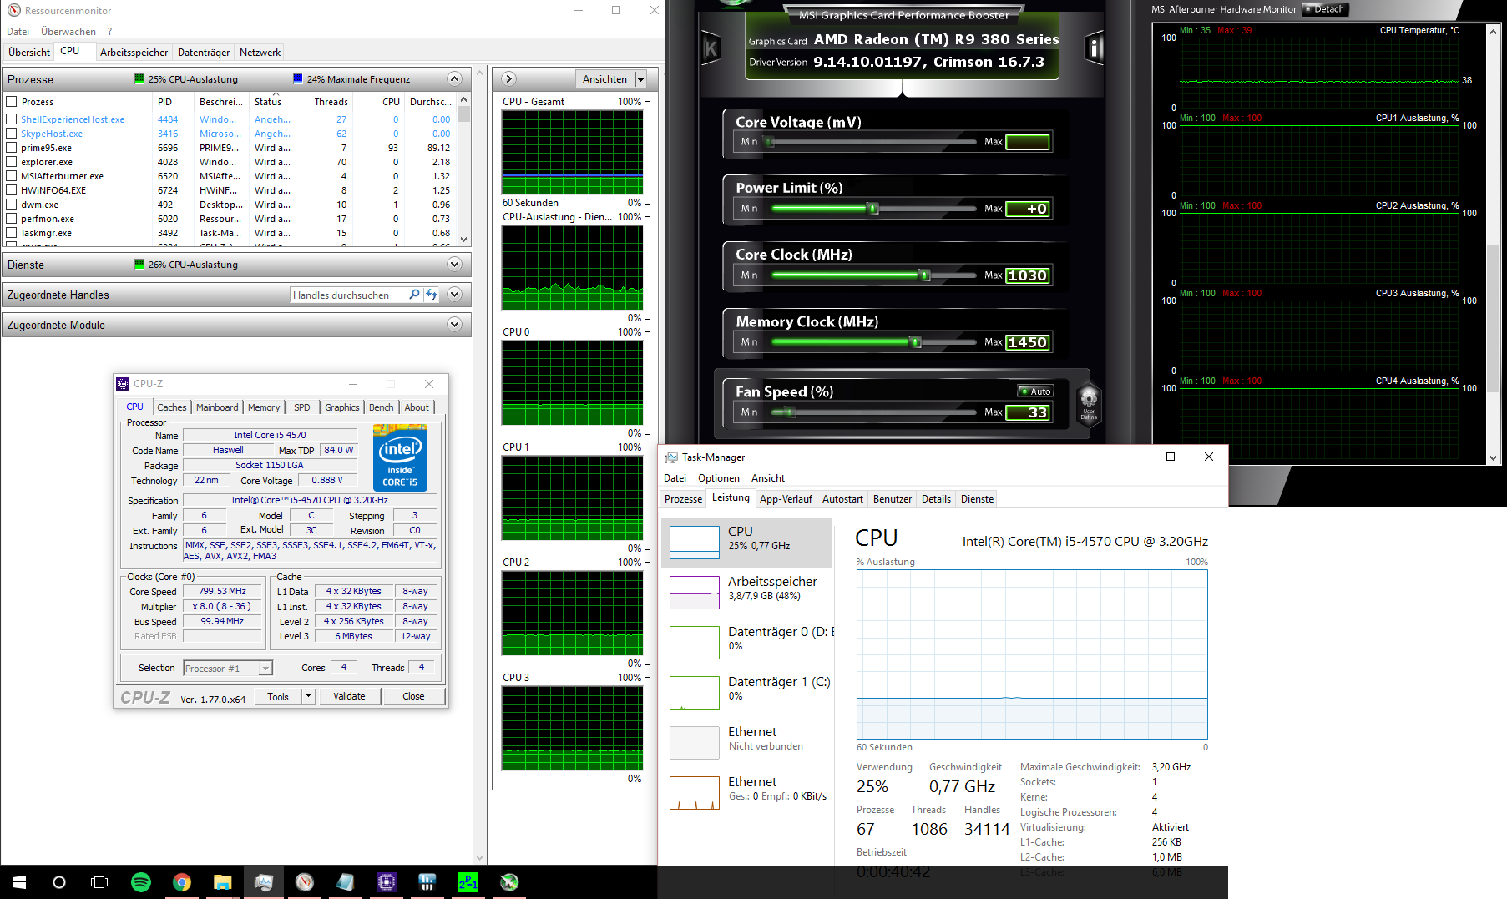Viewport: 1507px width, 899px height.
Task: Launch Kombustor with the K button in Afterburner
Action: [x=711, y=48]
